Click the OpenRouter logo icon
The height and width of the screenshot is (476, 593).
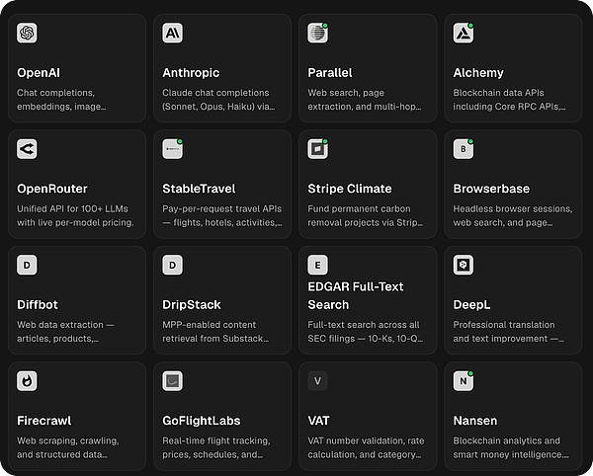click(x=27, y=149)
